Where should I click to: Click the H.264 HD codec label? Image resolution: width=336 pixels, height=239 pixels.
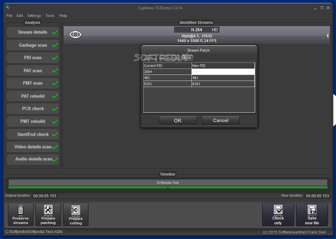(x=197, y=30)
